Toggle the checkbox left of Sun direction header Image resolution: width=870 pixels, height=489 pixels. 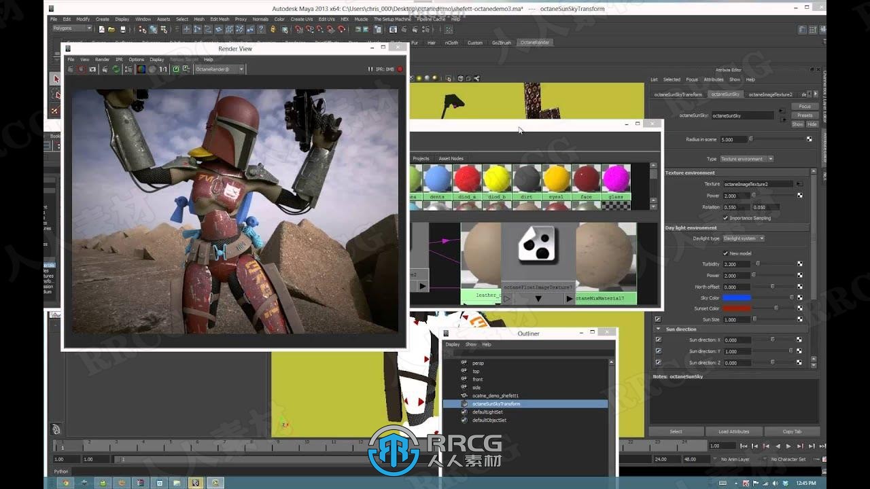coord(658,329)
